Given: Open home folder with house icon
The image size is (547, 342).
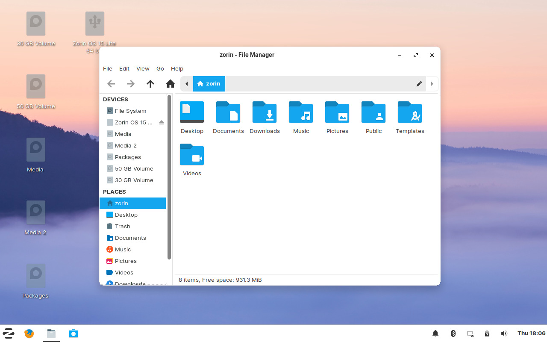Looking at the screenshot, I should click(171, 84).
